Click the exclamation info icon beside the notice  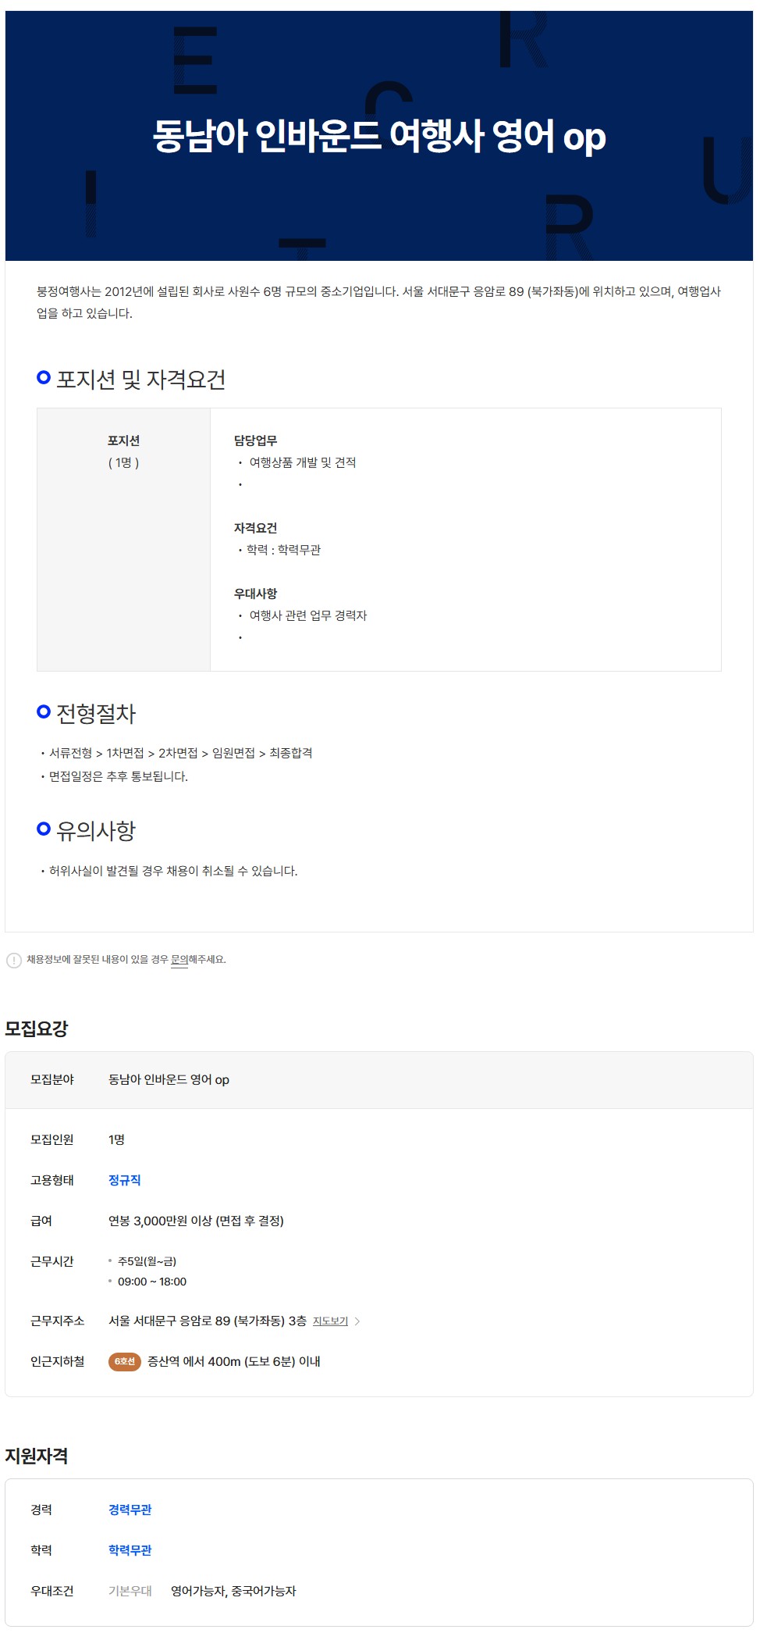(14, 960)
